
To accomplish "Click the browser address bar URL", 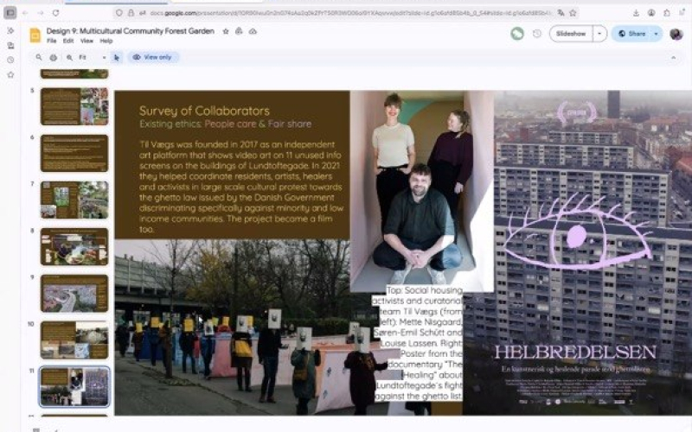I will [x=351, y=13].
